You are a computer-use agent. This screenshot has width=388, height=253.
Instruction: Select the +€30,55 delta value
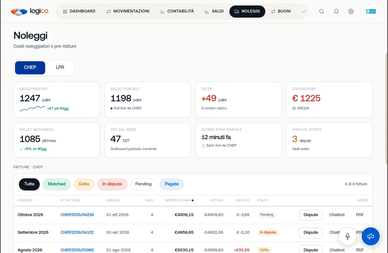242,250
